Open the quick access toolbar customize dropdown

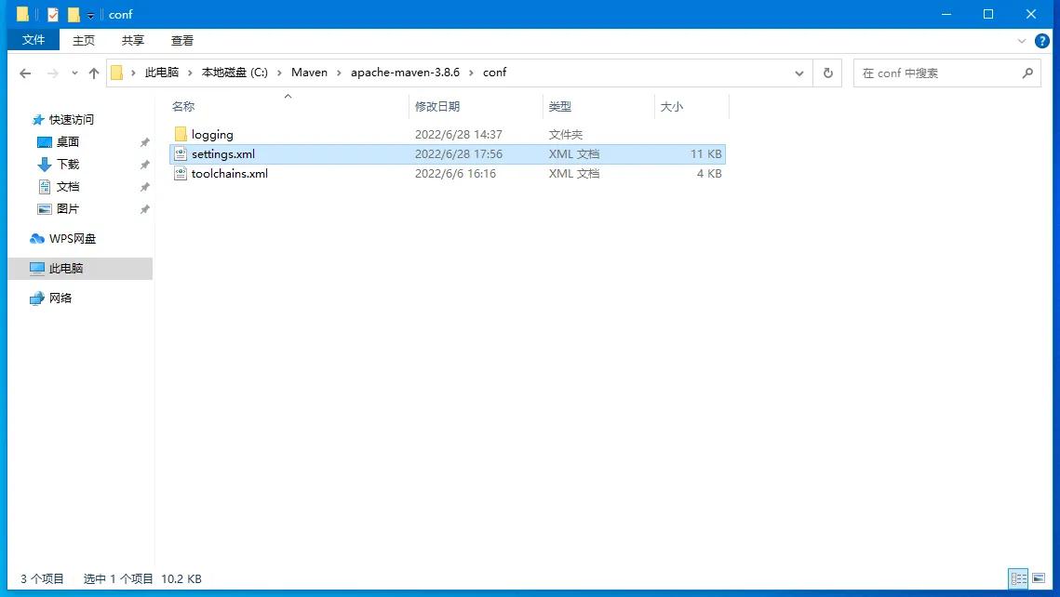coord(90,14)
